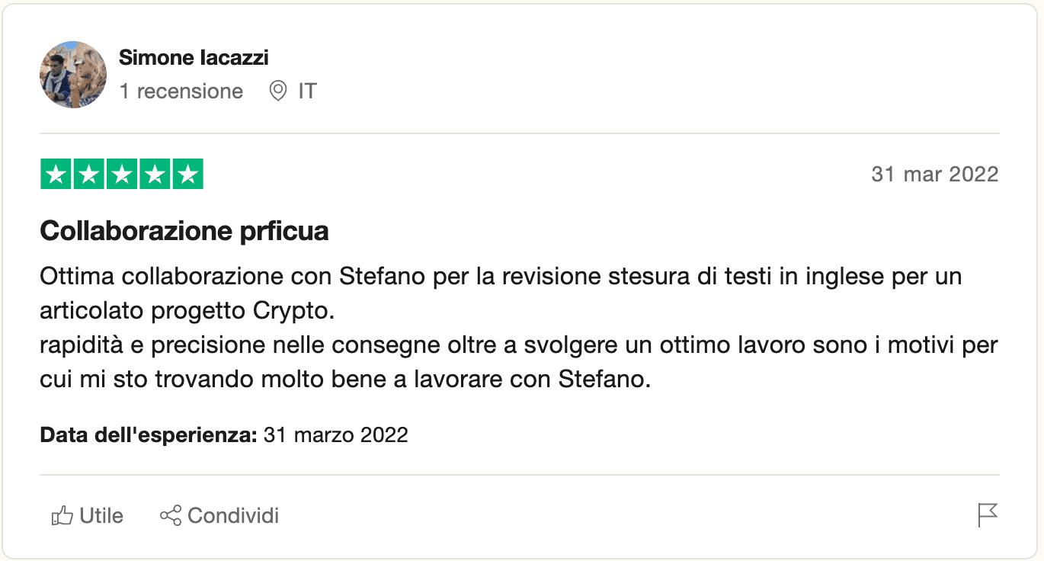Select Condividi to share the review
The height and width of the screenshot is (561, 1044).
point(219,516)
